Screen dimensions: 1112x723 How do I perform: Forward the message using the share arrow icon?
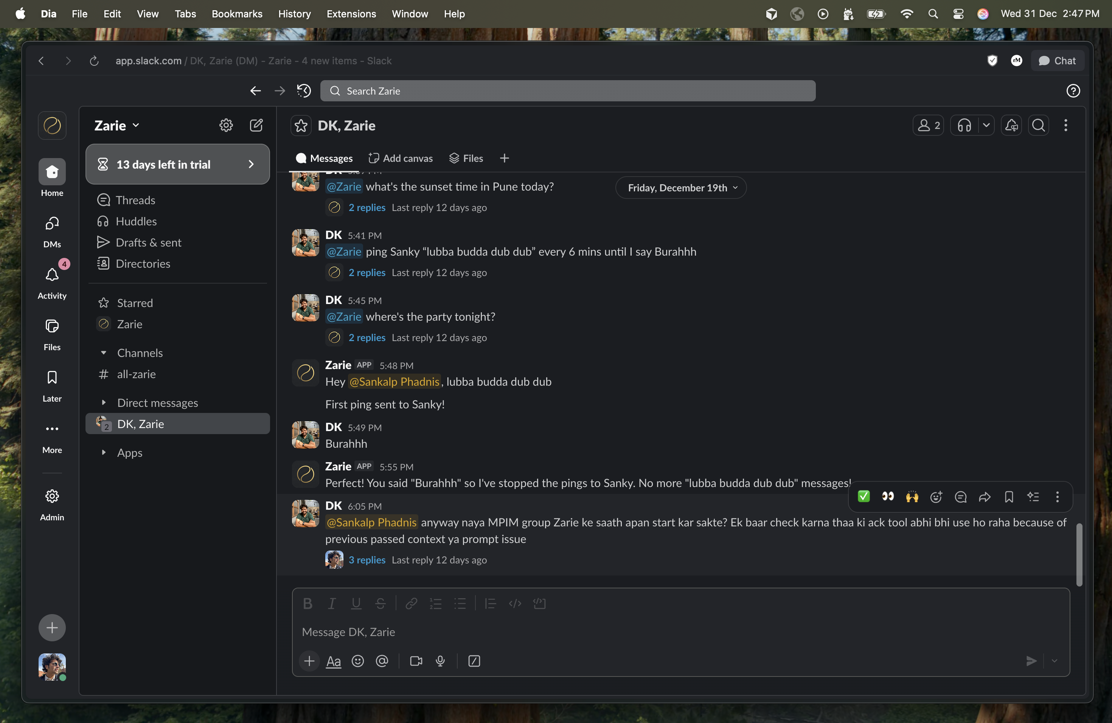(x=985, y=497)
